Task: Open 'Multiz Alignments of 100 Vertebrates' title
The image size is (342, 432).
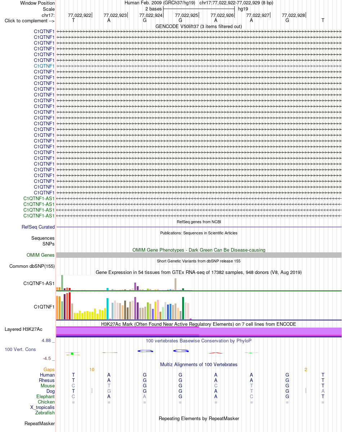Action: coord(199,364)
